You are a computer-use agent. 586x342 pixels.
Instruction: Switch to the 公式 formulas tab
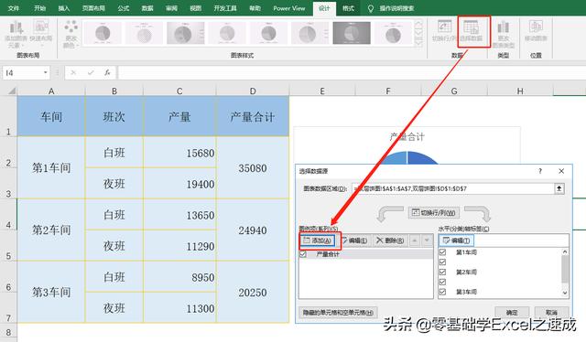point(124,8)
